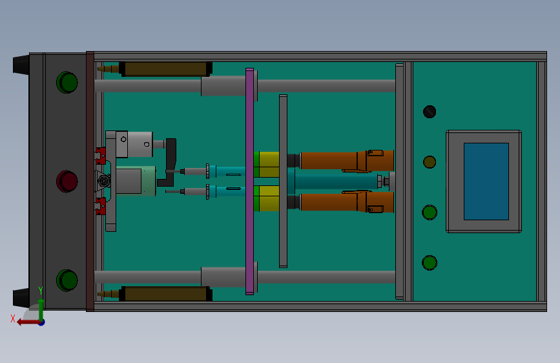This screenshot has width=560, height=363.
Task: Select the lower red linear guide block
Action: pyautogui.click(x=100, y=206)
